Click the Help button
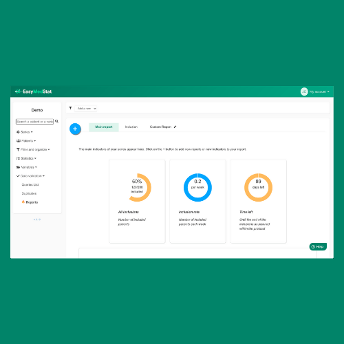 tap(318, 247)
